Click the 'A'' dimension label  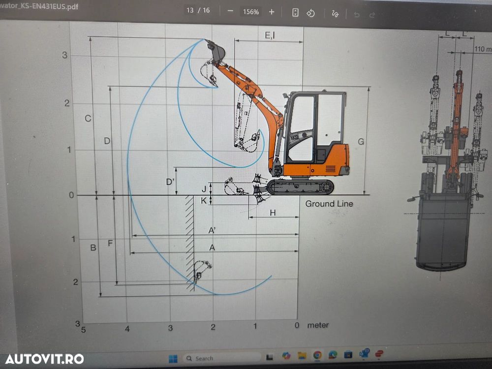click(x=212, y=230)
